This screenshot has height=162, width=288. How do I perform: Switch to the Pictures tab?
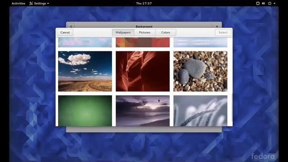(x=145, y=32)
